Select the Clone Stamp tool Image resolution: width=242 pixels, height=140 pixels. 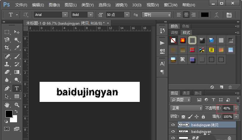point(7,64)
